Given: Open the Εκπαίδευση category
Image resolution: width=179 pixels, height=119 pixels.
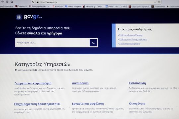Looking at the screenshot, I should pos(137,83).
